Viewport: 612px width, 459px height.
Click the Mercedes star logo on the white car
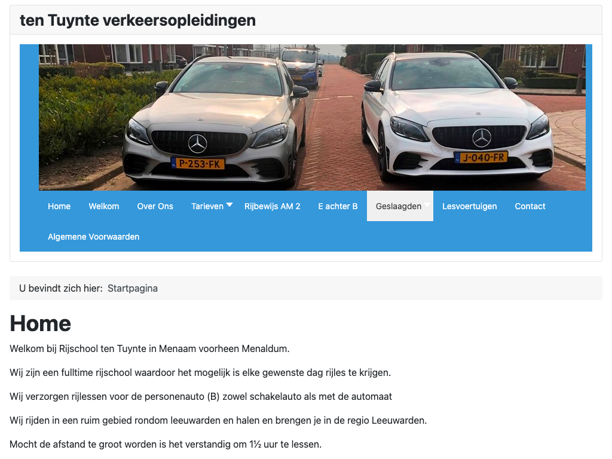[x=482, y=138]
